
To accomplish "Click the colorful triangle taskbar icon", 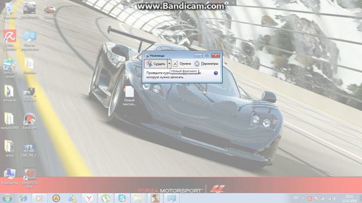I will (72, 198).
